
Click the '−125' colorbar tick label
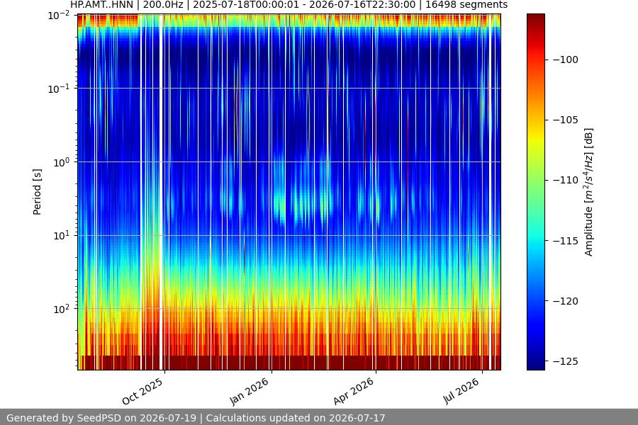(x=566, y=361)
